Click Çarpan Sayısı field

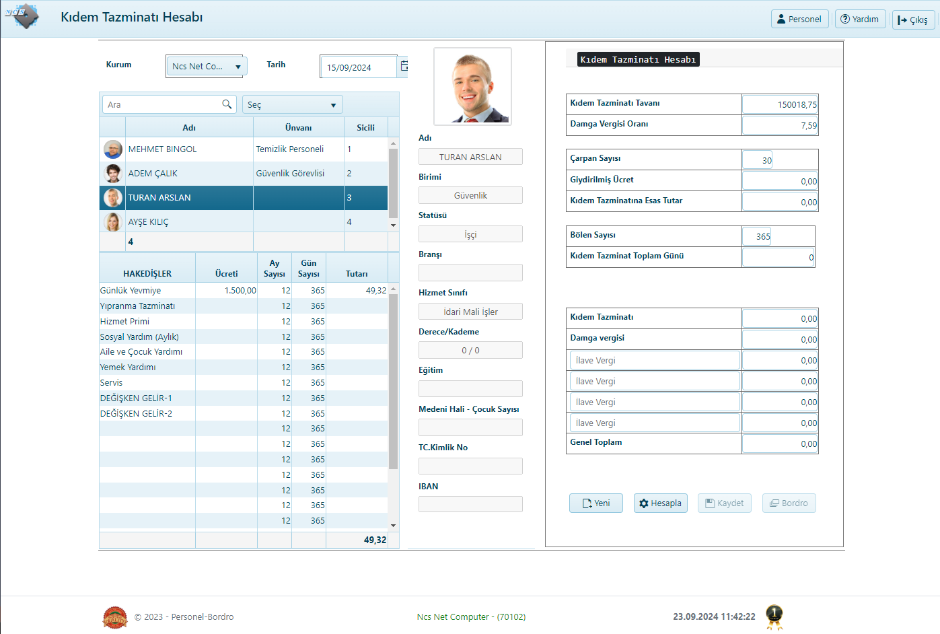(x=758, y=160)
